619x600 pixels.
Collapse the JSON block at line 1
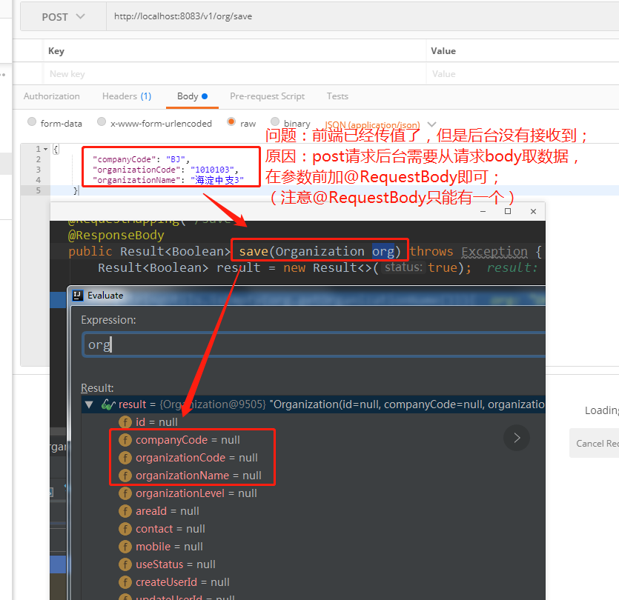tap(45, 149)
